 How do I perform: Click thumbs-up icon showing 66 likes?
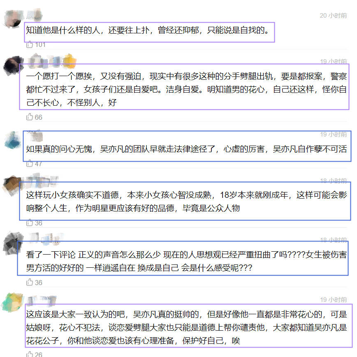30,117
